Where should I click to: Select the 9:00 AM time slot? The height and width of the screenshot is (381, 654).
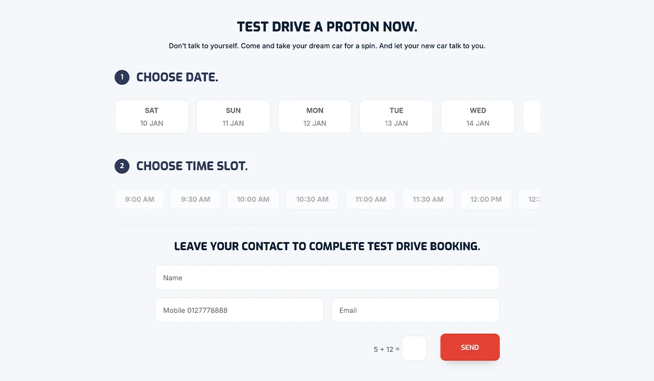click(x=140, y=199)
